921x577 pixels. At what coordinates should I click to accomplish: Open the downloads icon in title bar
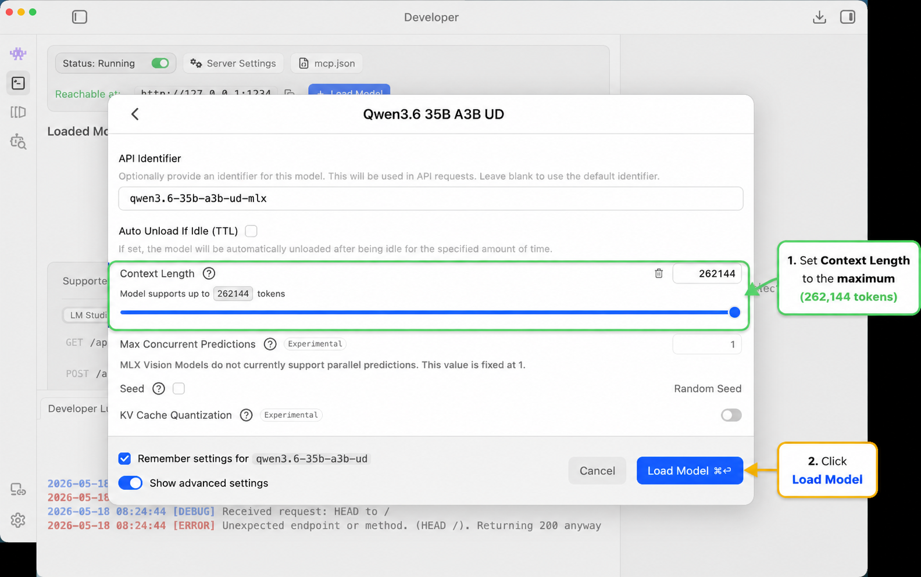819,17
